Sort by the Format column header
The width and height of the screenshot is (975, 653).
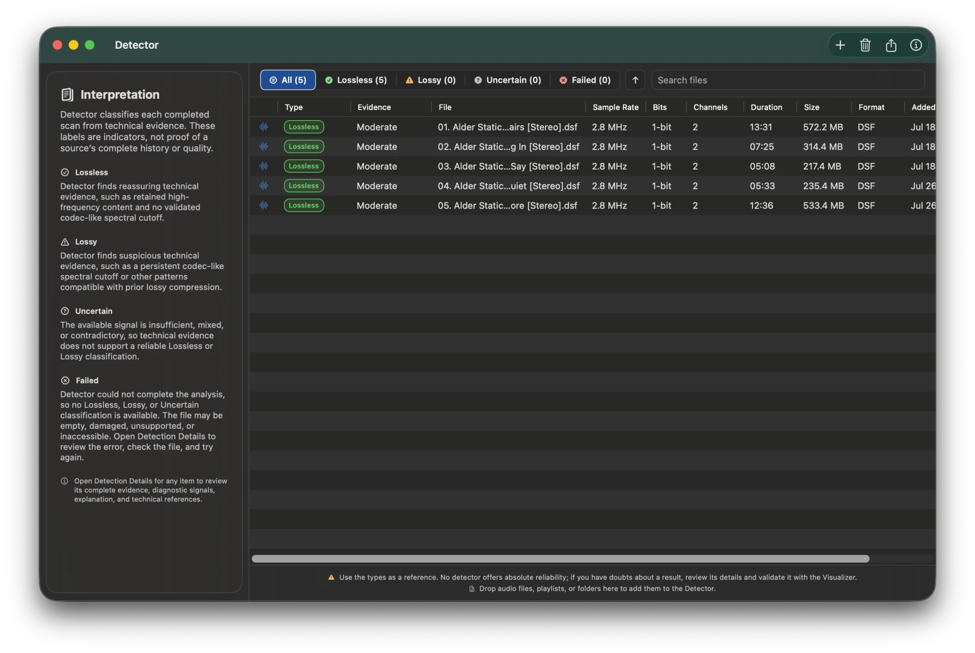pos(877,107)
